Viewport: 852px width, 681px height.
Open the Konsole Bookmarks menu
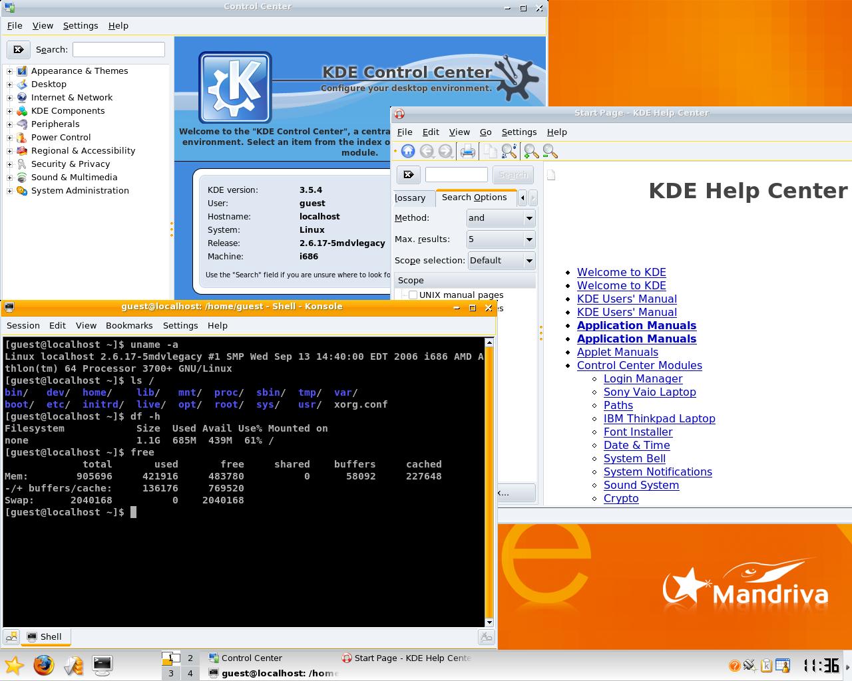coord(129,325)
